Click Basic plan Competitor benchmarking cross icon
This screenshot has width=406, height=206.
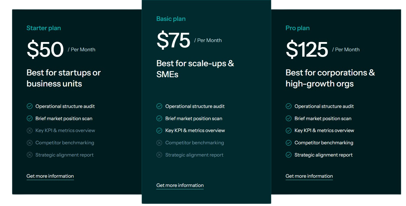pyautogui.click(x=159, y=143)
